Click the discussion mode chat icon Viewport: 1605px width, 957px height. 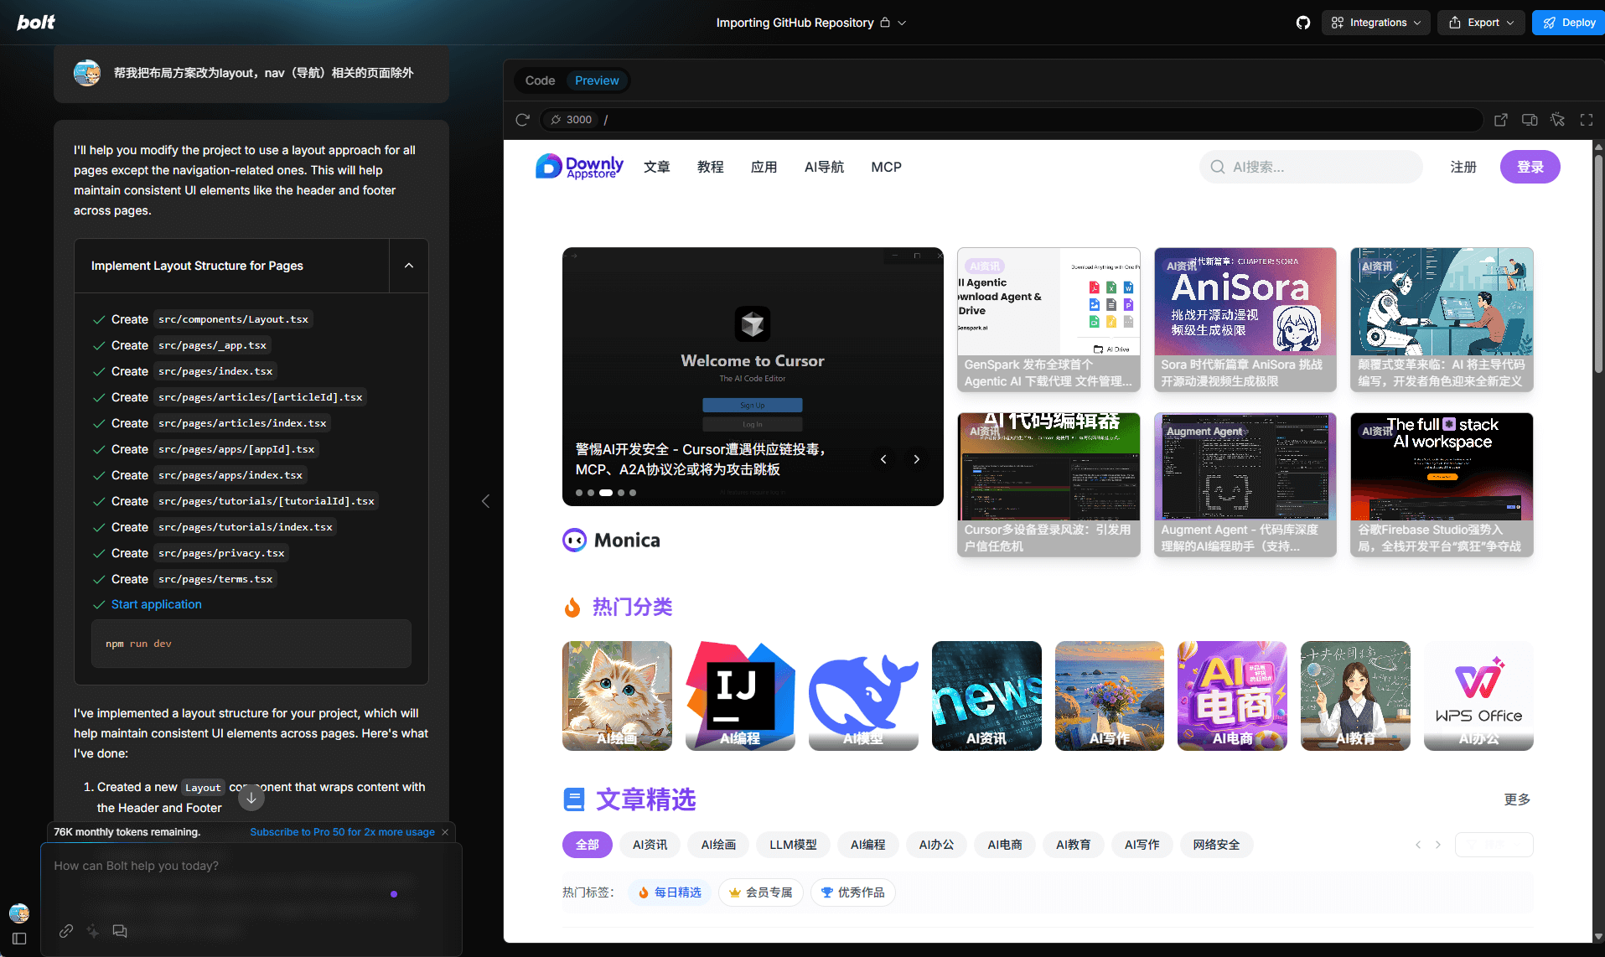click(120, 931)
